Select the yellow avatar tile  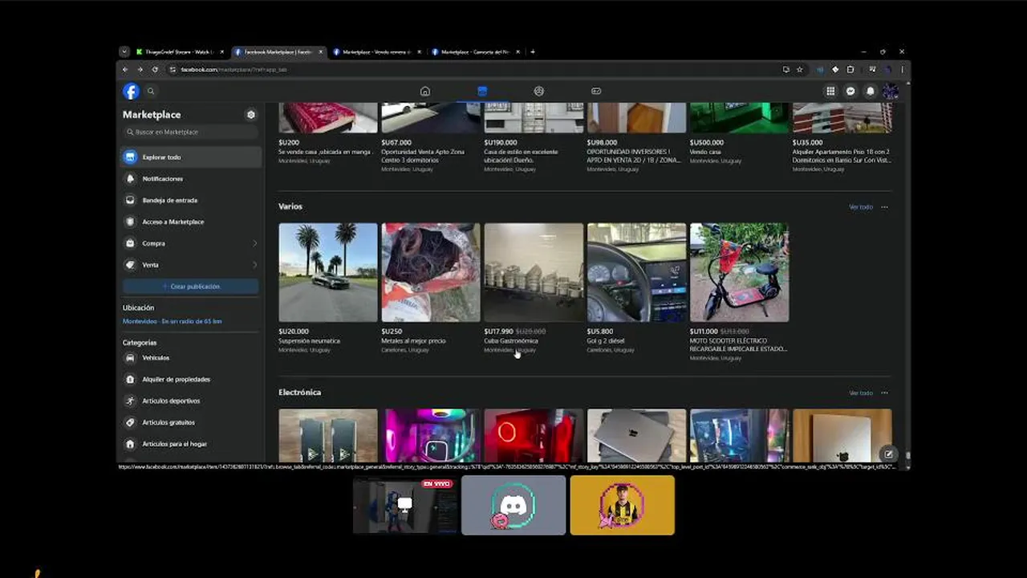click(x=623, y=506)
